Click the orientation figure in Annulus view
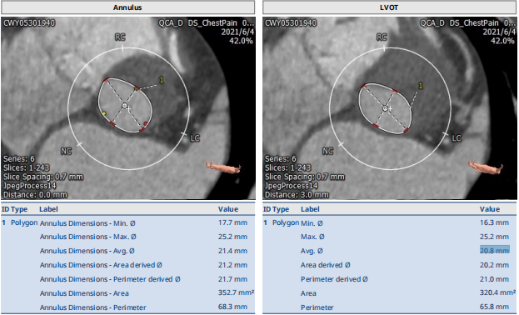 pos(224,167)
